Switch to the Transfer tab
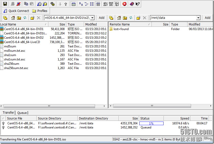 8,113
